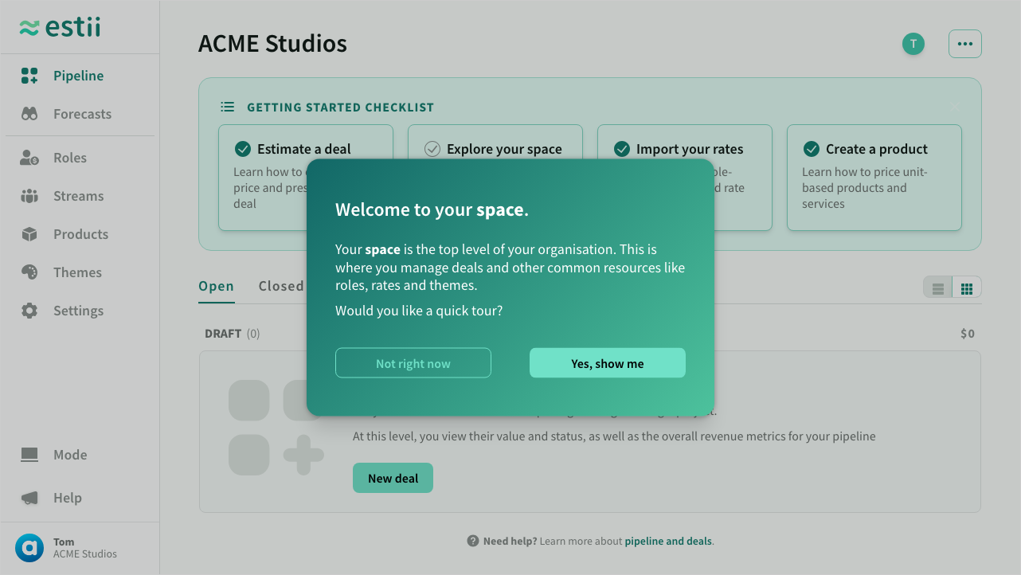Select the Open deals tab

click(x=216, y=286)
